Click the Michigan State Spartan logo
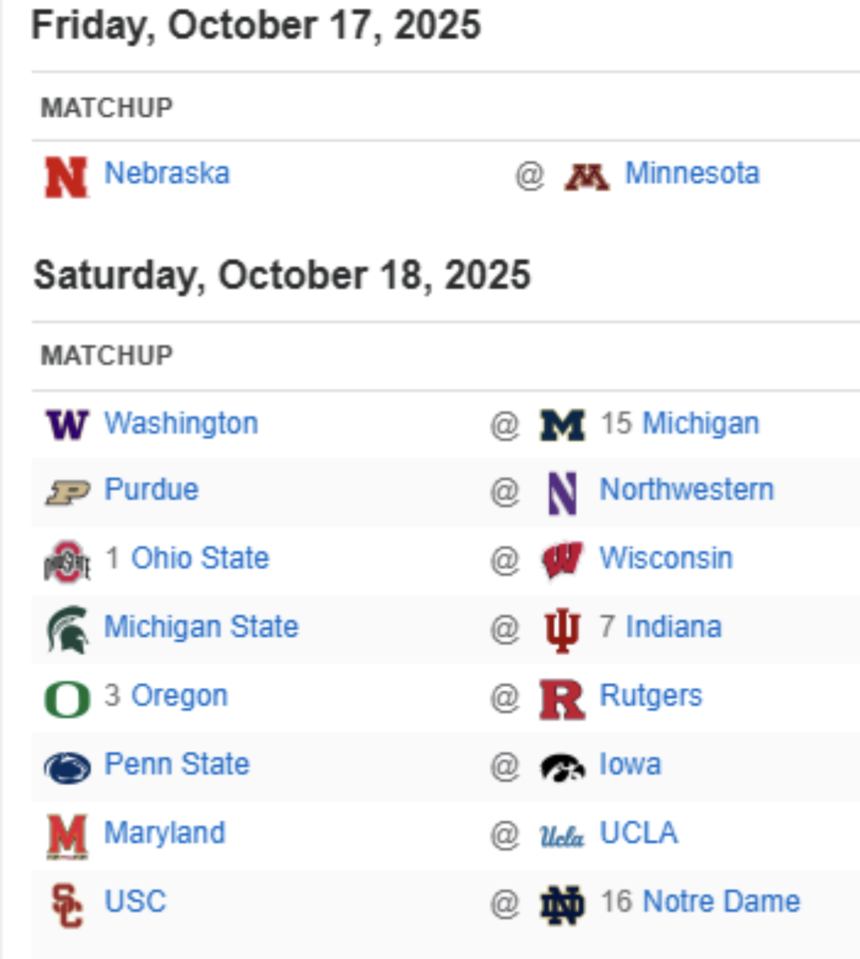The width and height of the screenshot is (860, 959). [67, 629]
